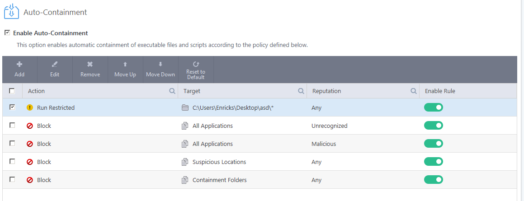The width and height of the screenshot is (524, 201).
Task: Turn off the Malicious Block rule
Action: coord(433,144)
